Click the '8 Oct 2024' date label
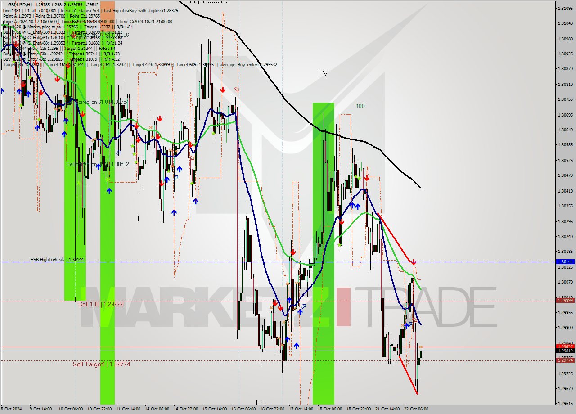This screenshot has width=576, height=414. click(x=12, y=409)
